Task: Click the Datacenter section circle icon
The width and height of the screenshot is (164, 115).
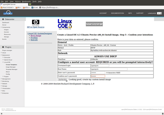Action: [3, 19]
